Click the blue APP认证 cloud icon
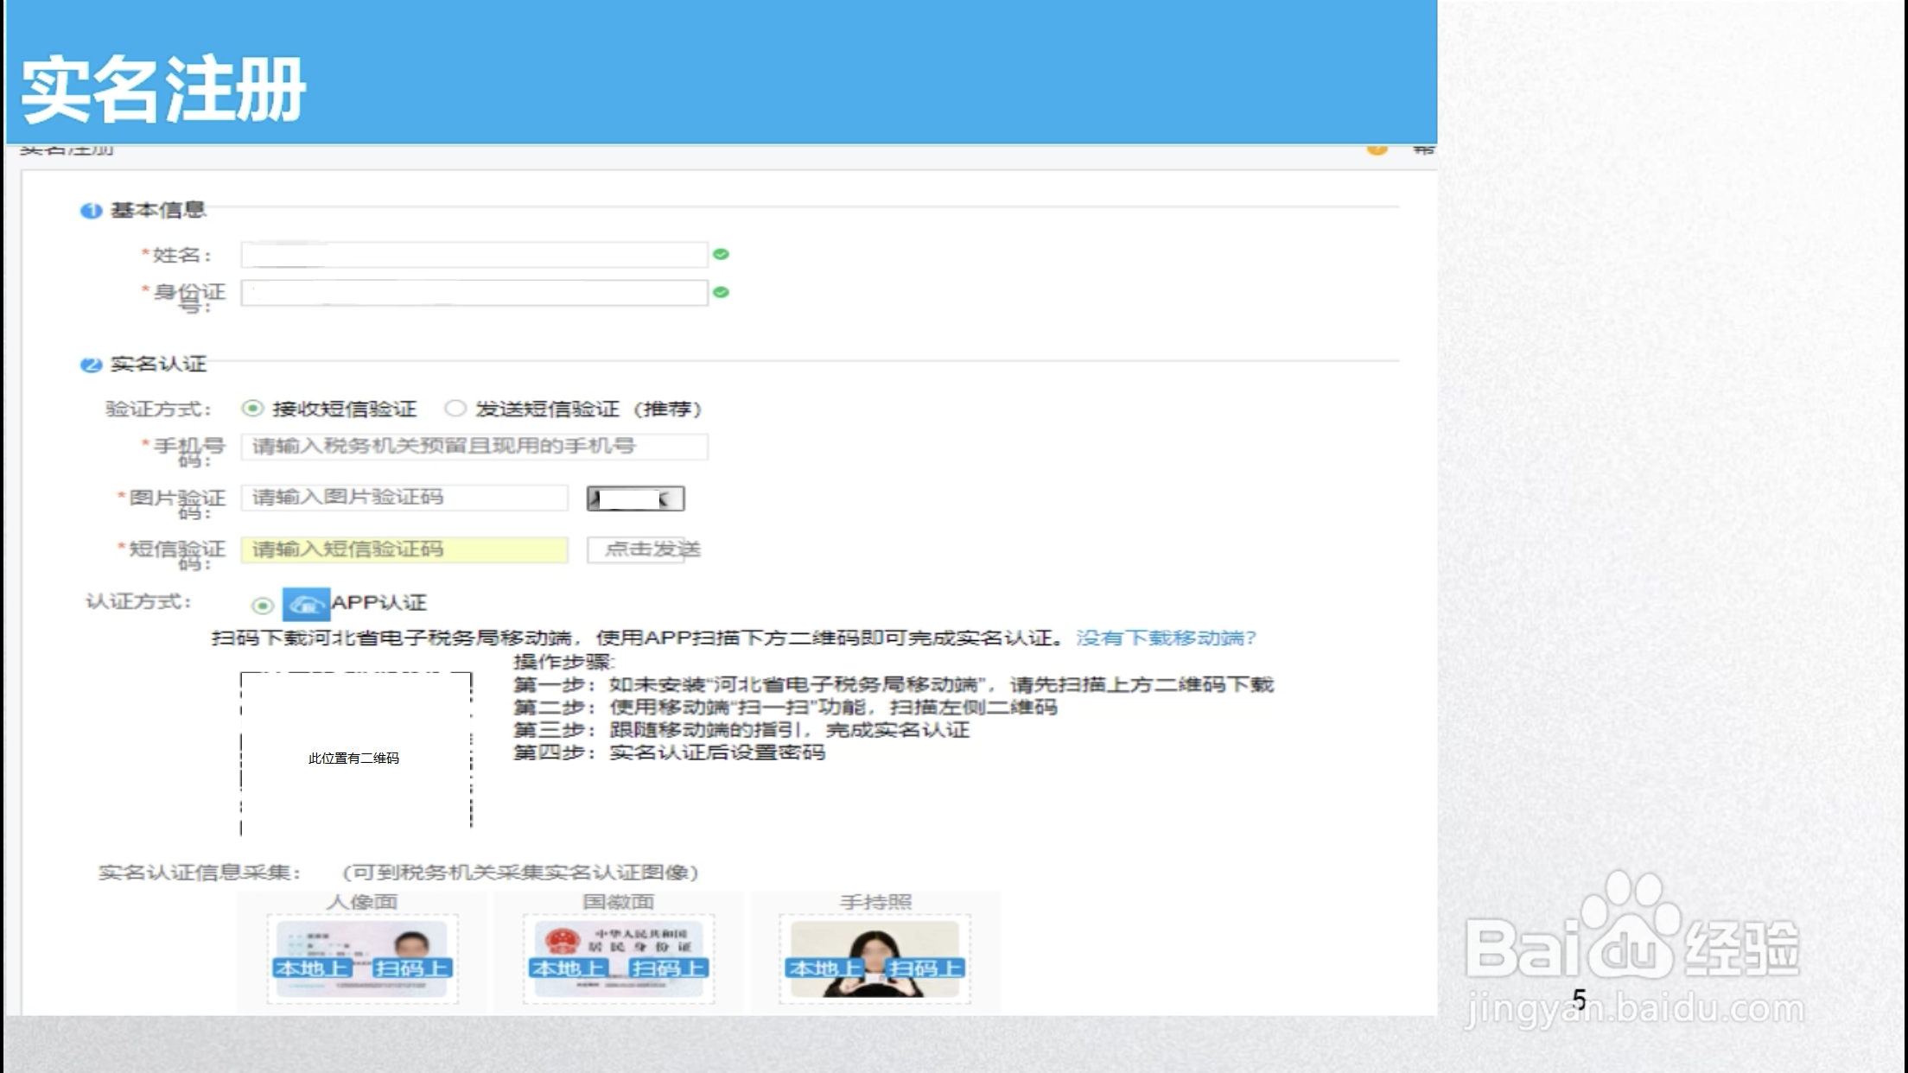This screenshot has height=1073, width=1908. pyautogui.click(x=306, y=604)
